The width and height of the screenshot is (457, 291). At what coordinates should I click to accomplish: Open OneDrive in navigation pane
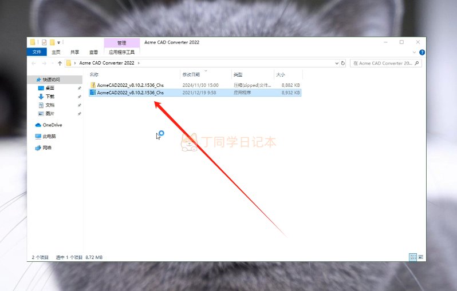coord(53,125)
